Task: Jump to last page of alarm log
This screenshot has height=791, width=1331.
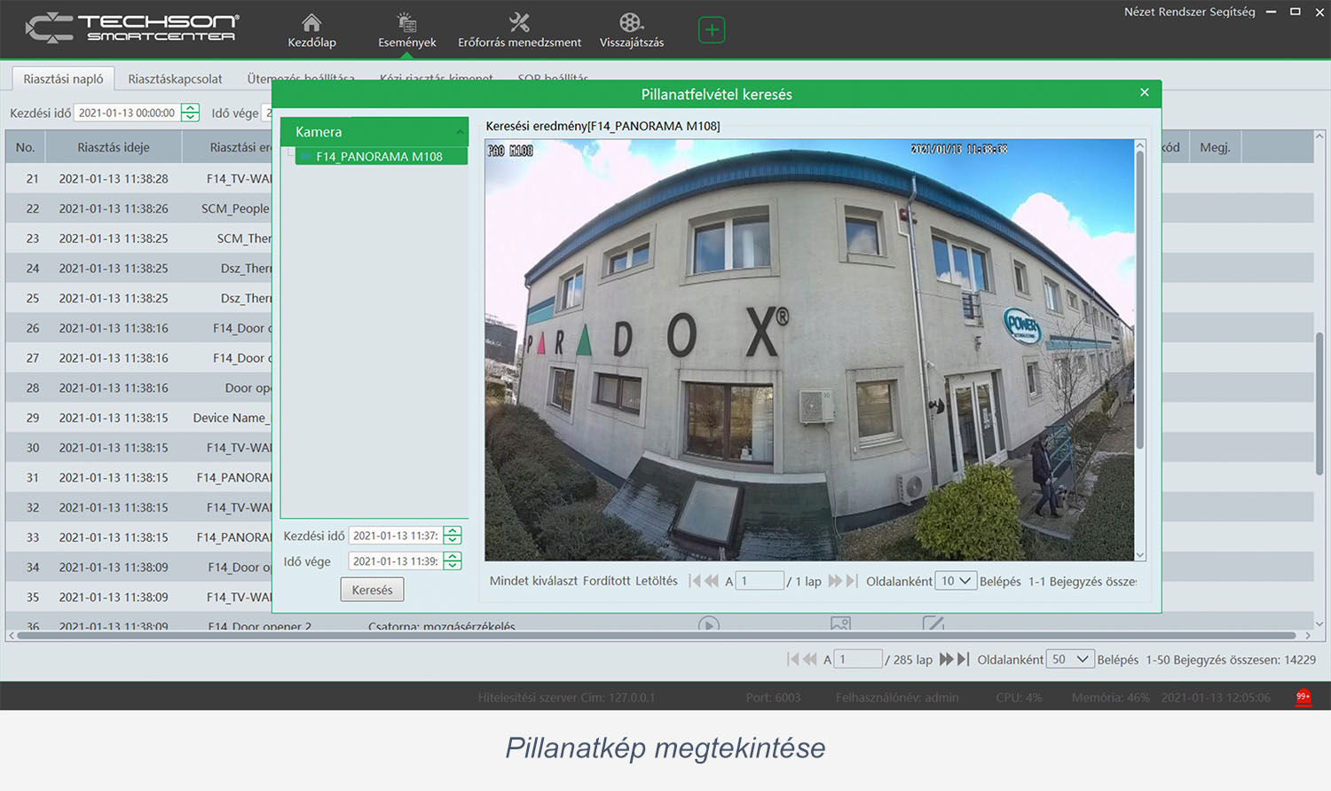Action: pos(964,659)
